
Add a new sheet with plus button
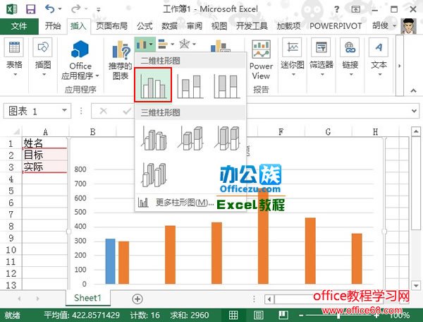(137, 299)
